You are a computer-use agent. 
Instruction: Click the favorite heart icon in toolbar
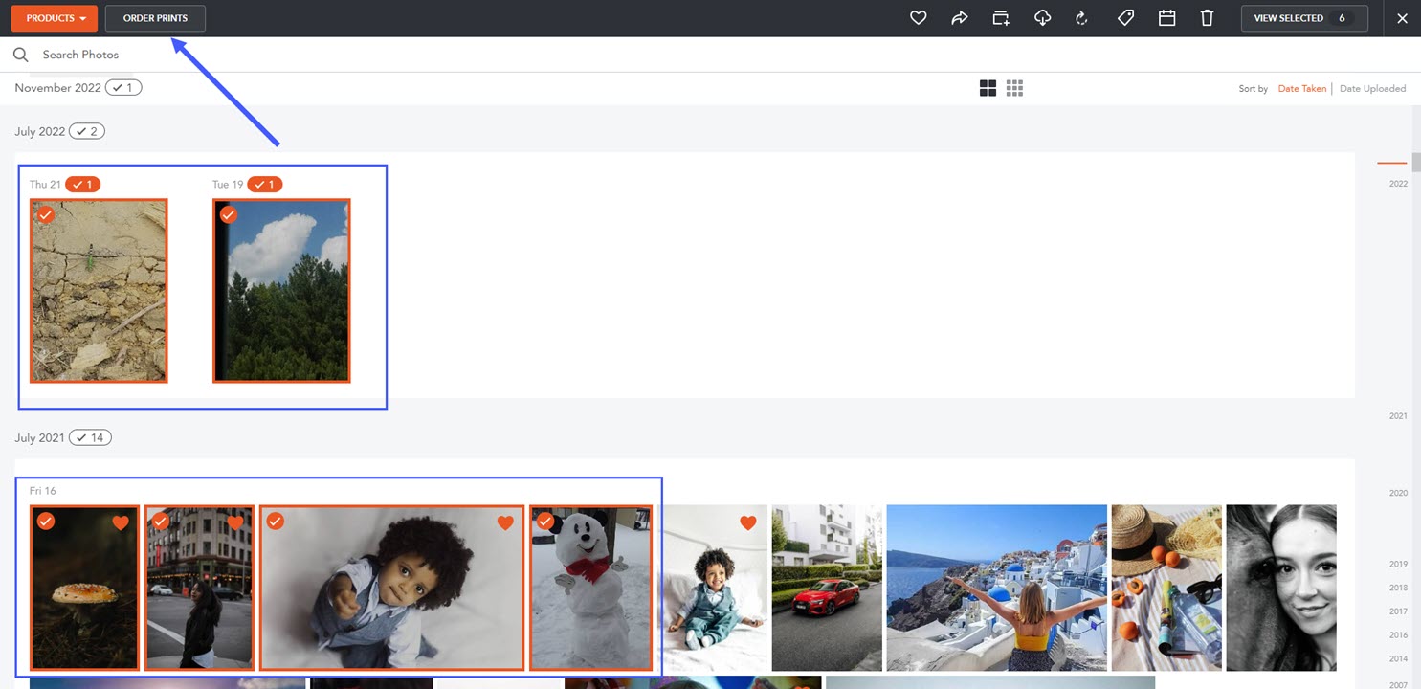[x=918, y=18]
